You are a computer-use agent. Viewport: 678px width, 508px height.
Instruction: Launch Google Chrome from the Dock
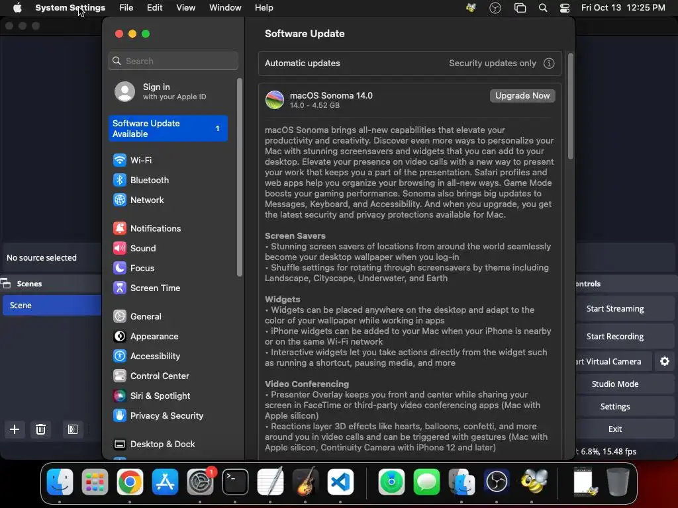[x=130, y=482]
